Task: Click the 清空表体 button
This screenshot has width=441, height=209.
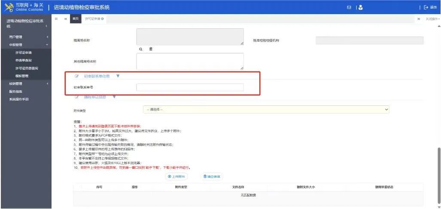Action: point(211,176)
